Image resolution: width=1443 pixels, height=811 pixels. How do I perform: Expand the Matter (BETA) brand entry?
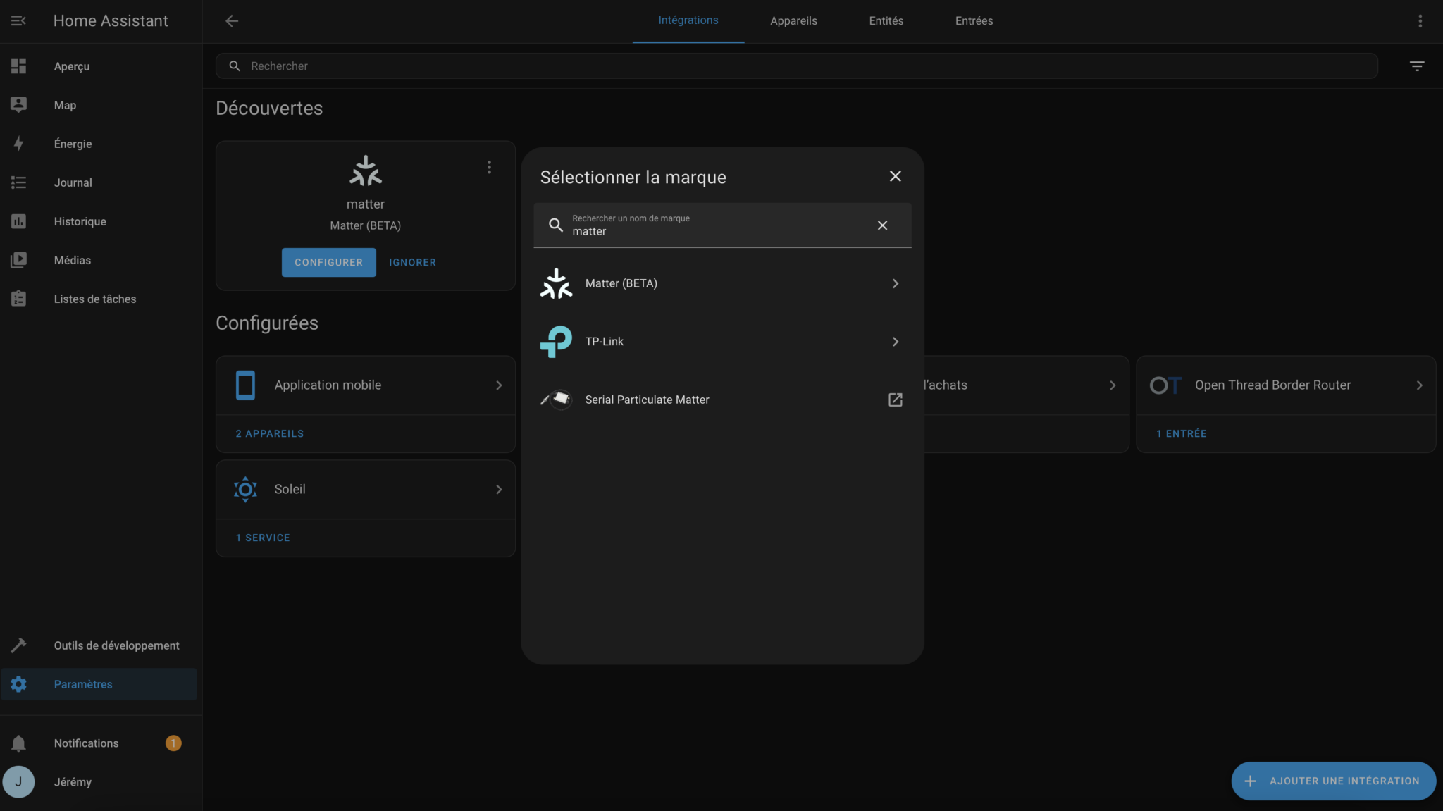click(895, 283)
